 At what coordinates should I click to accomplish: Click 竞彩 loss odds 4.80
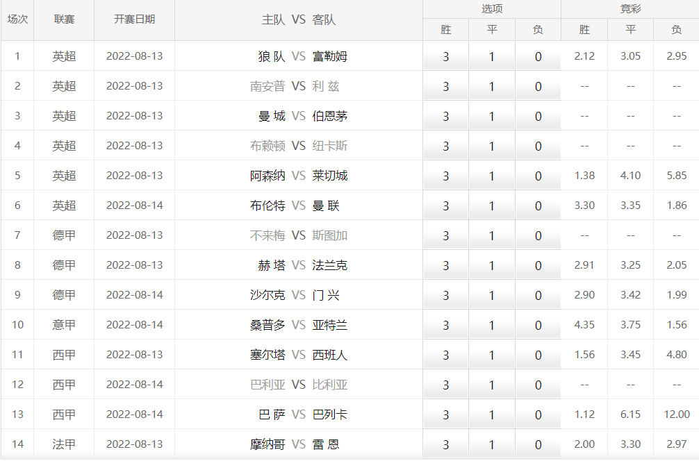676,355
